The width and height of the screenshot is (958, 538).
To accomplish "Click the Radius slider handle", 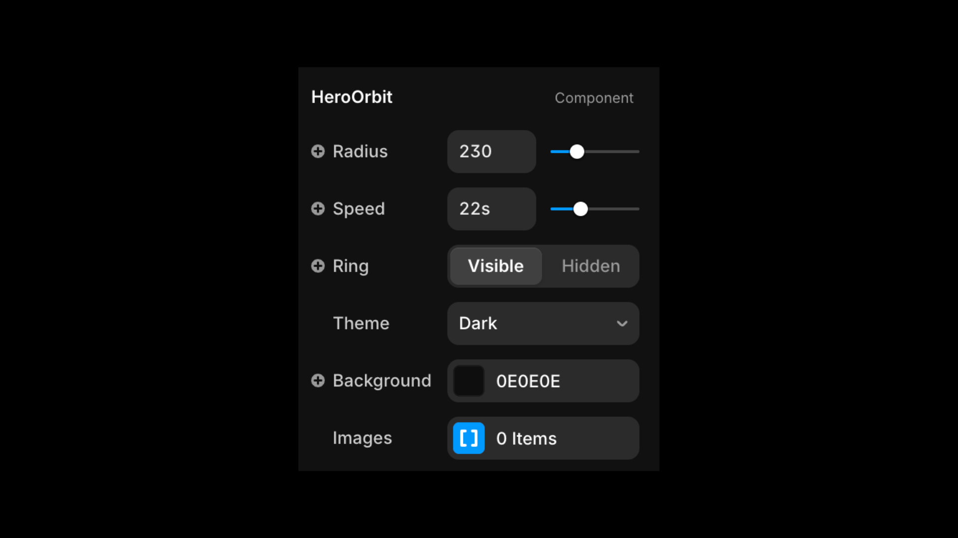I will click(x=577, y=151).
